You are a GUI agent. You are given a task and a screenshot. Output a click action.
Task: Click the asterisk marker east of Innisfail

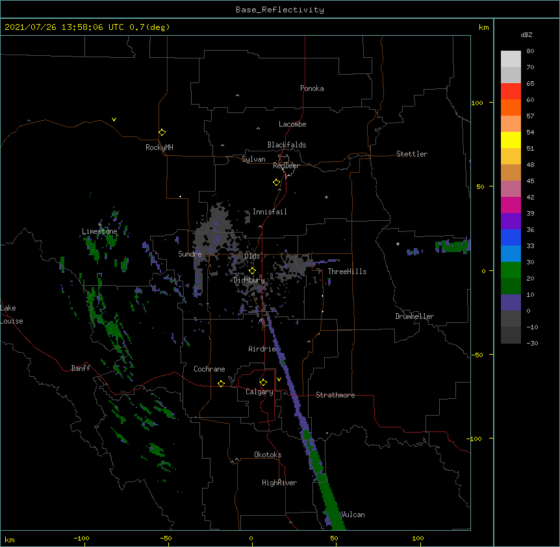point(326,197)
